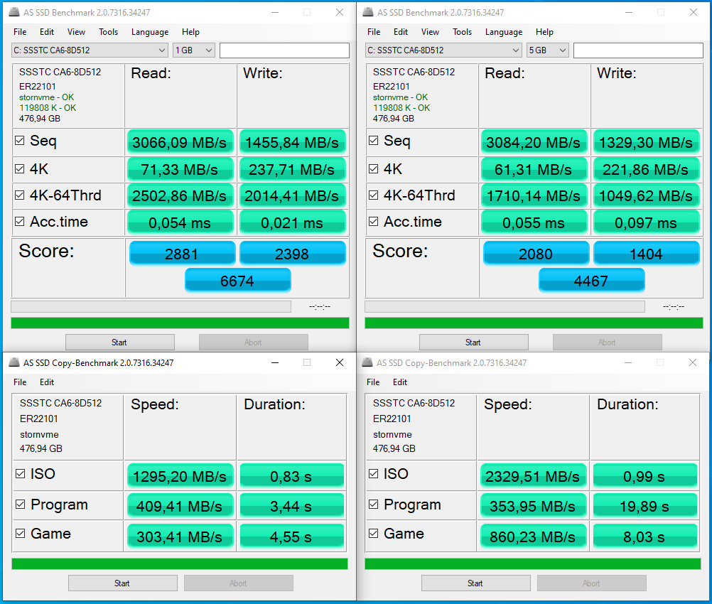Click the 4,55 s Game duration result
This screenshot has width=712, height=604.
[291, 536]
